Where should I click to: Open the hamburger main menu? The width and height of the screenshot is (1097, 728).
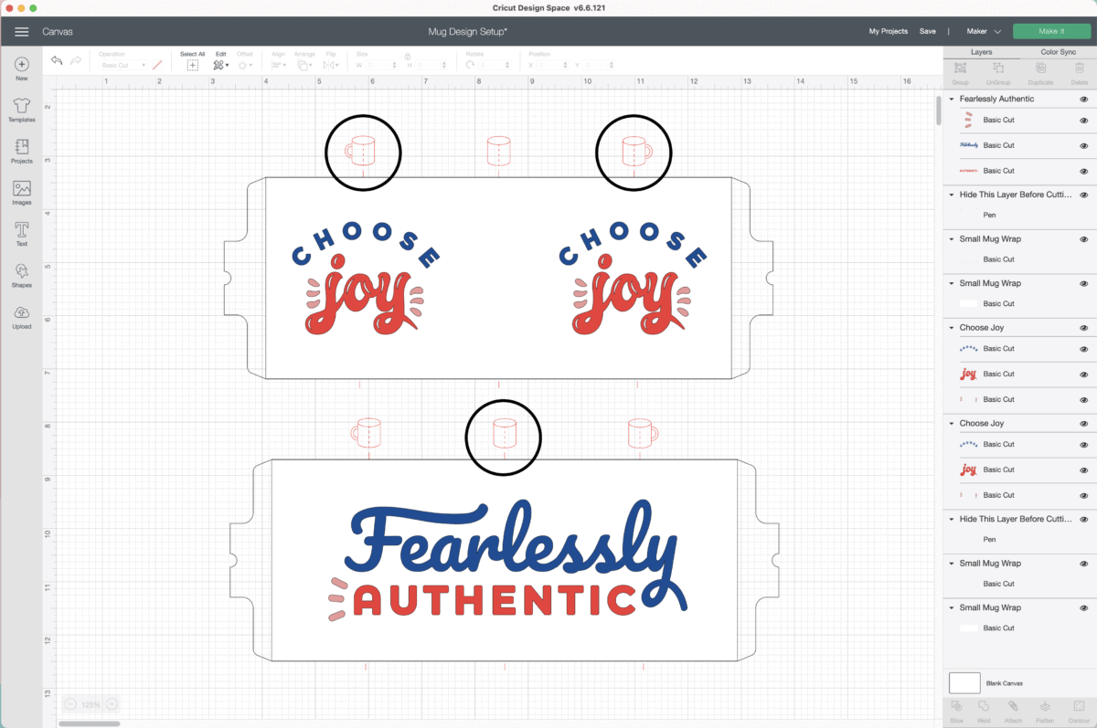[x=21, y=32]
